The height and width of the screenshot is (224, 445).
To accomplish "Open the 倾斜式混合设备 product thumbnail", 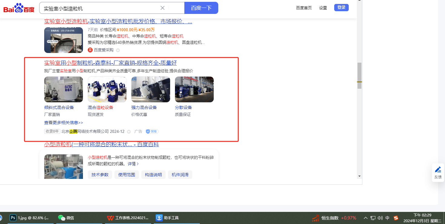I will (64, 89).
